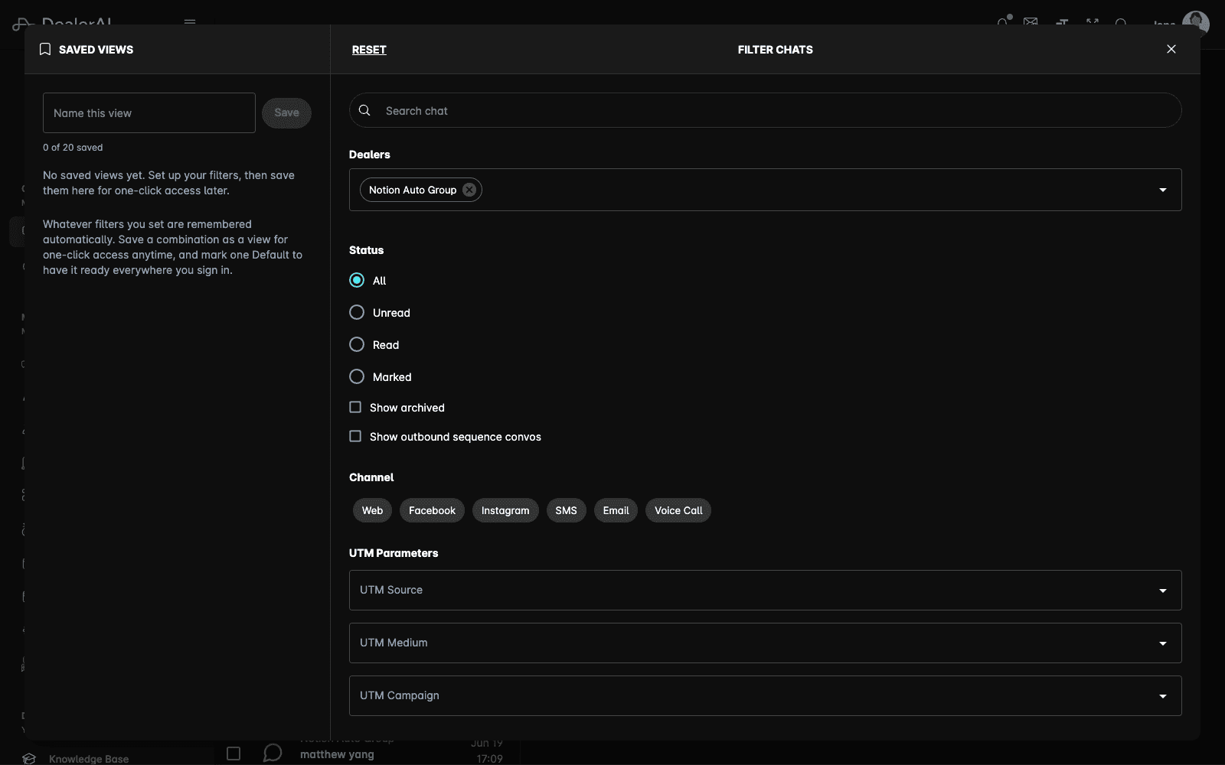The width and height of the screenshot is (1225, 765).
Task: Click the UTM Parameters label
Action: pos(394,553)
